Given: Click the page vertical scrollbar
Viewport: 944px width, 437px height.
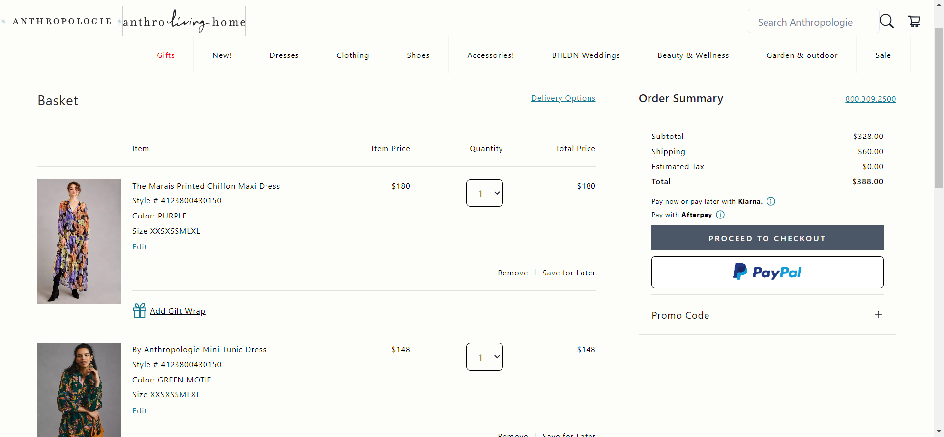Looking at the screenshot, I should [939, 108].
